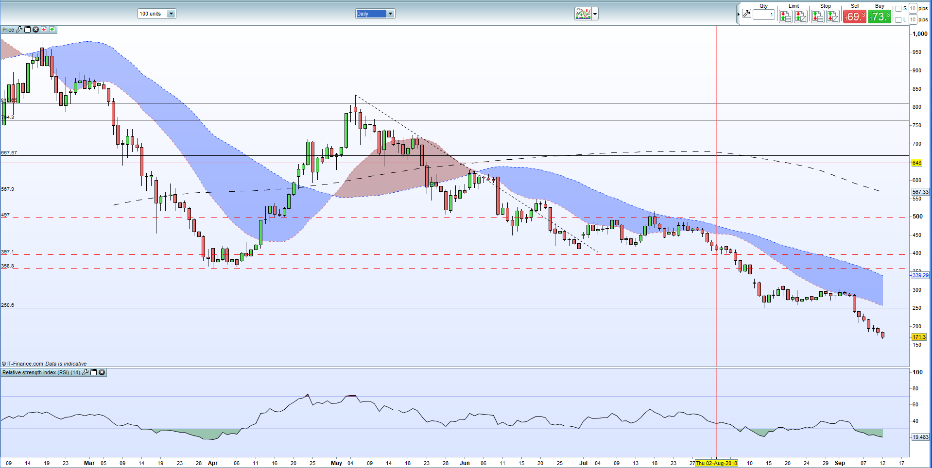
Task: Click the Sep label on time axis
Action: tap(840, 463)
